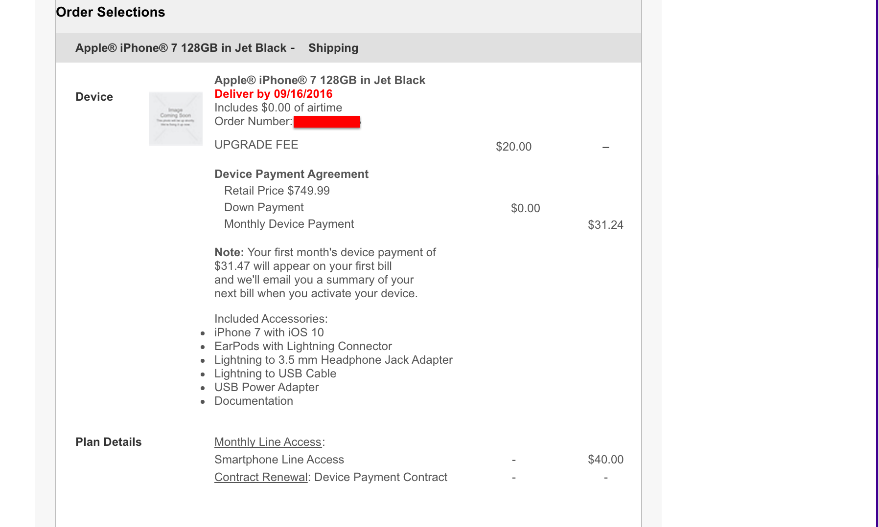Click the Shipping label in header bar
Image resolution: width=879 pixels, height=527 pixels.
(x=333, y=48)
